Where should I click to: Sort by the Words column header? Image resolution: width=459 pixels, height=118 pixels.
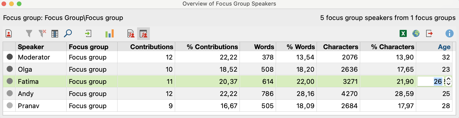pos(264,47)
